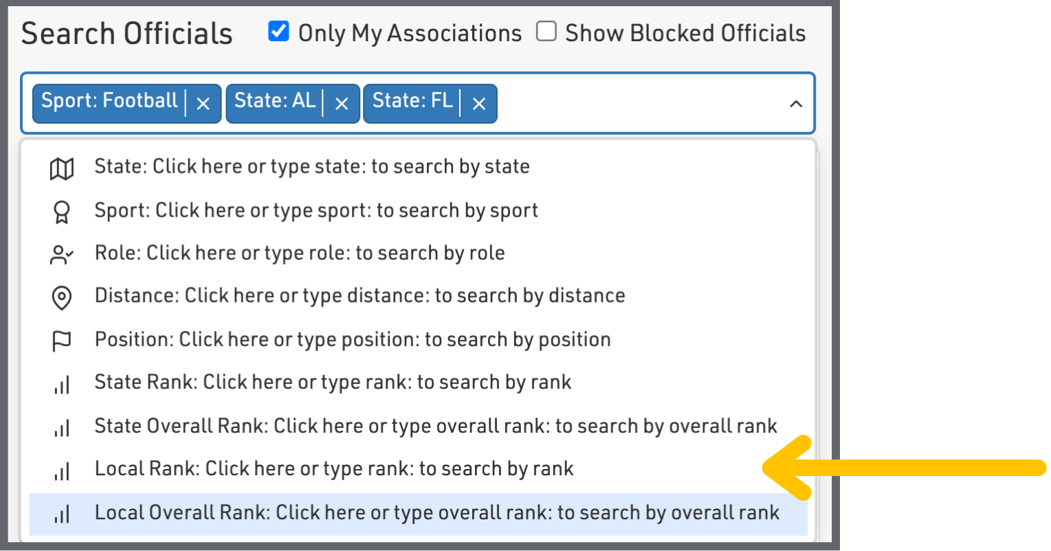Screen dimensions: 1051x551
Task: Click the bar chart icon beside State Rank
Action: point(62,385)
